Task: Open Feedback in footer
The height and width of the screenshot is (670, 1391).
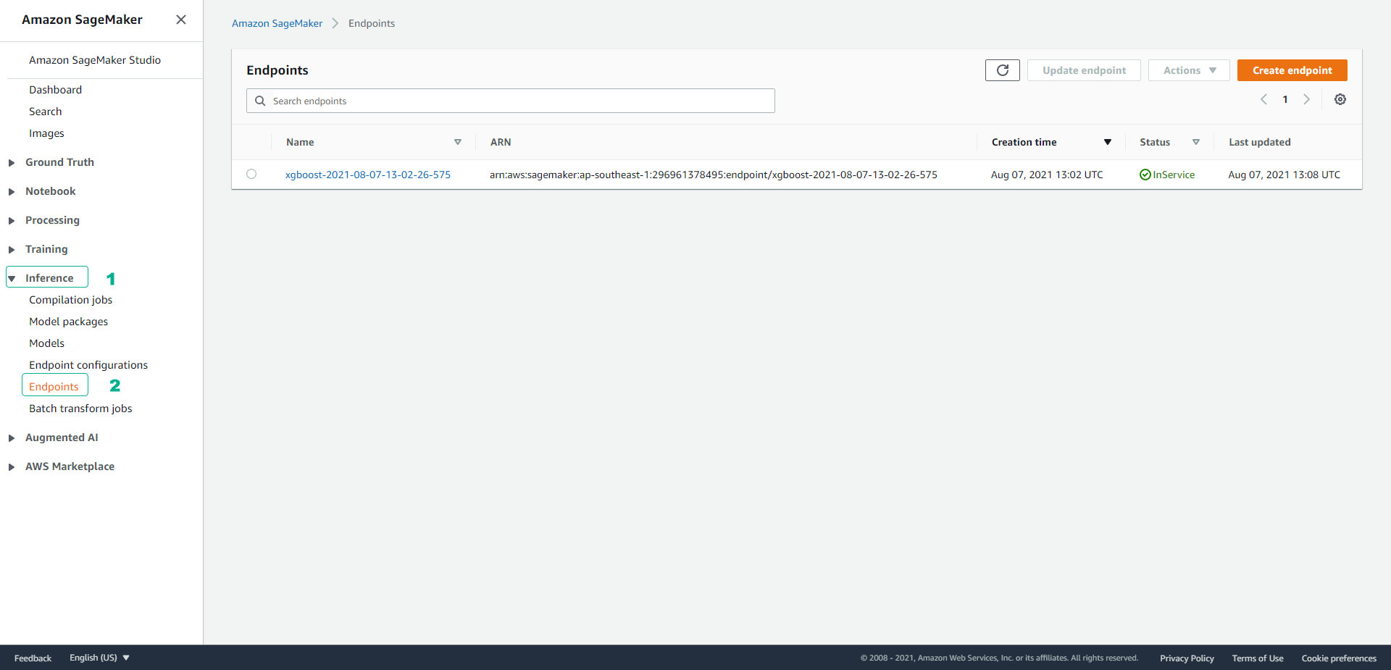Action: 33,658
